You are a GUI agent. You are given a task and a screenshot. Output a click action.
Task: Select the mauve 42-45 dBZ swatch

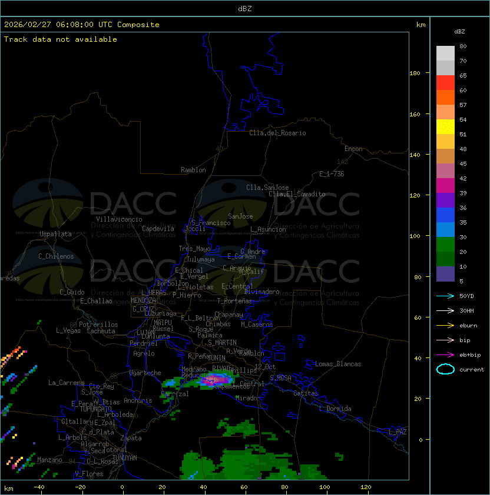445,171
